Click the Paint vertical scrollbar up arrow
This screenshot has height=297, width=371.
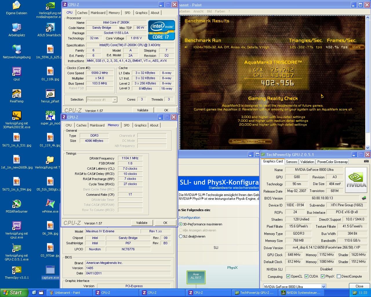(368, 18)
